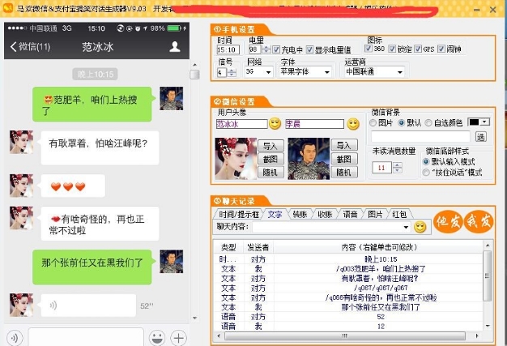Screen dimensions: 507x346
Task: Open the 运营商 中国联通 dropdown
Action: (x=374, y=72)
